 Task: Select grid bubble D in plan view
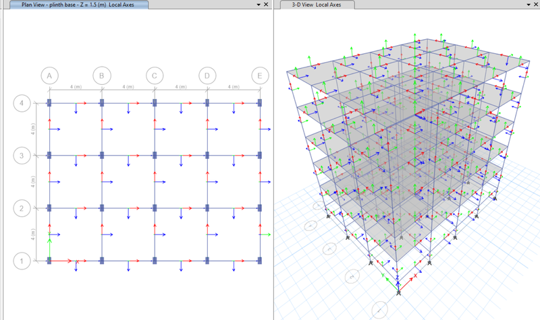207,75
